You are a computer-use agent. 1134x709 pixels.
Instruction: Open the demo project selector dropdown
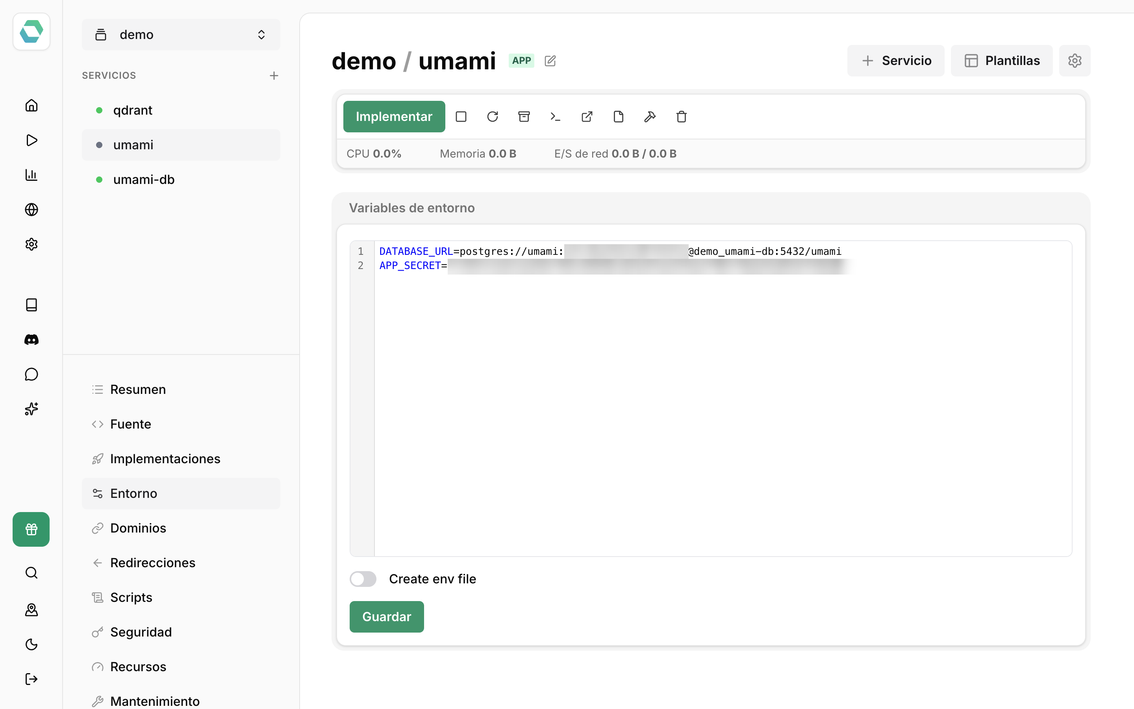tap(181, 35)
